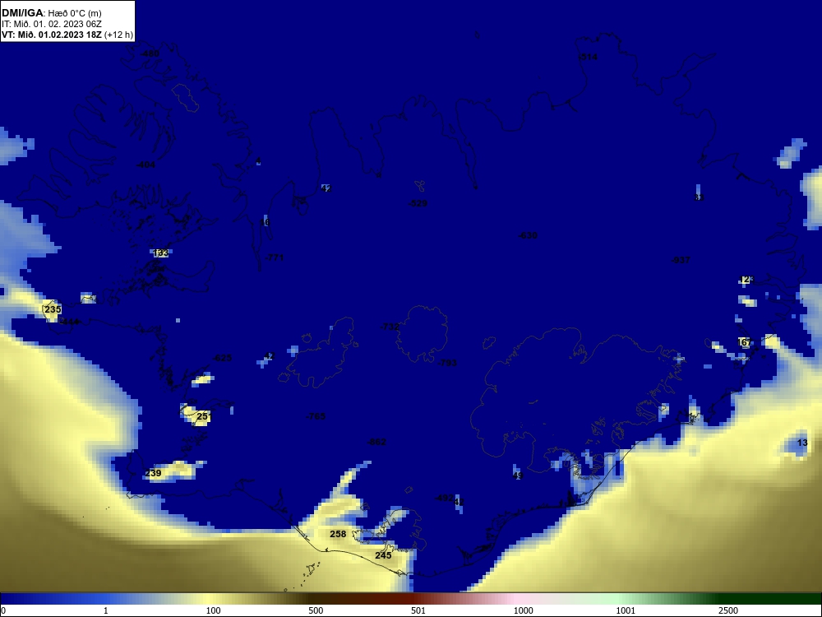
Task: Click the legend label '1001'
Action: (x=626, y=610)
